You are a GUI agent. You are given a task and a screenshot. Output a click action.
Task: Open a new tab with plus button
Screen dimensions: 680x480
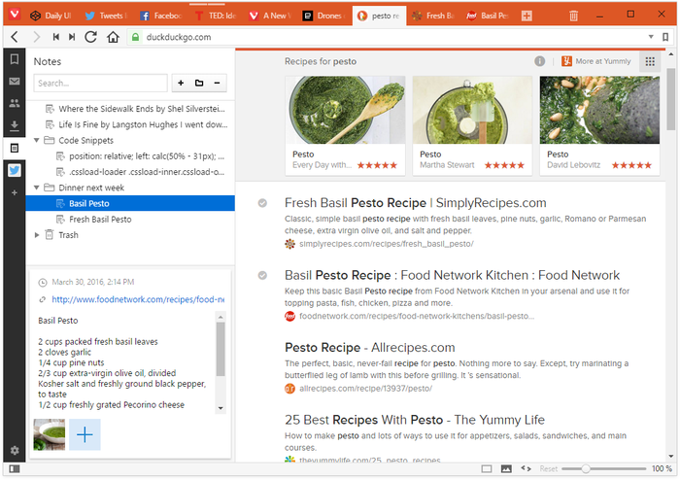coord(527,17)
